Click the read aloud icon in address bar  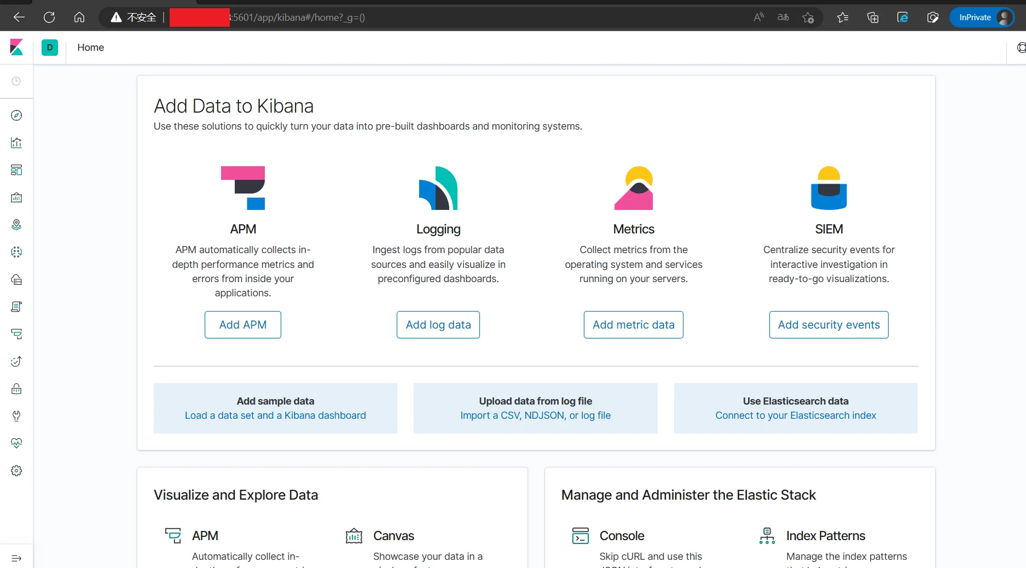pyautogui.click(x=758, y=17)
